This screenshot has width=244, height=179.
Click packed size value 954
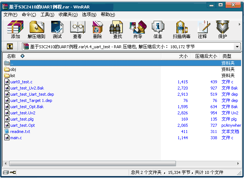(214, 113)
